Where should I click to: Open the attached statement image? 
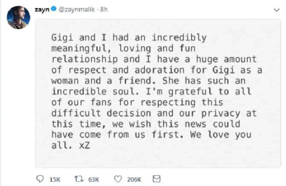[x=158, y=93]
